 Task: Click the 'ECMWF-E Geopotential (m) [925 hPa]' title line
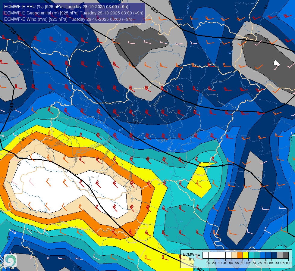pos(74,13)
